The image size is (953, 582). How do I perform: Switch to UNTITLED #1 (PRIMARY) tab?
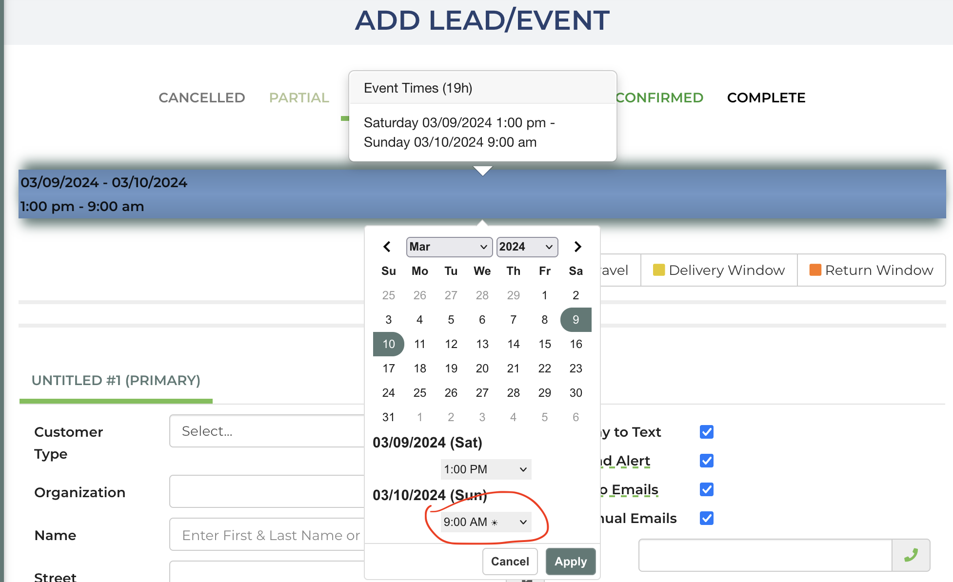(116, 381)
